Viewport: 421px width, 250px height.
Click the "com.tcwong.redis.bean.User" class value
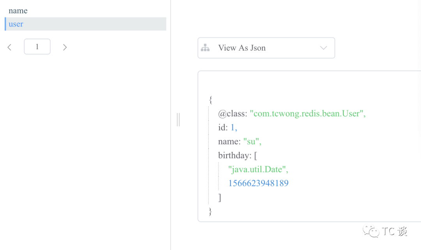point(308,114)
